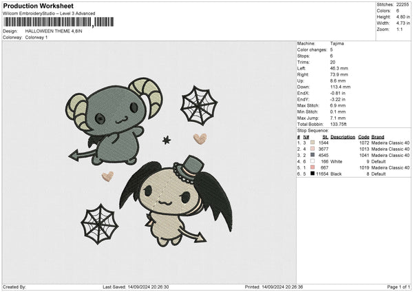Click the beige character with black wings
The height and width of the screenshot is (292, 413).
pos(176,202)
